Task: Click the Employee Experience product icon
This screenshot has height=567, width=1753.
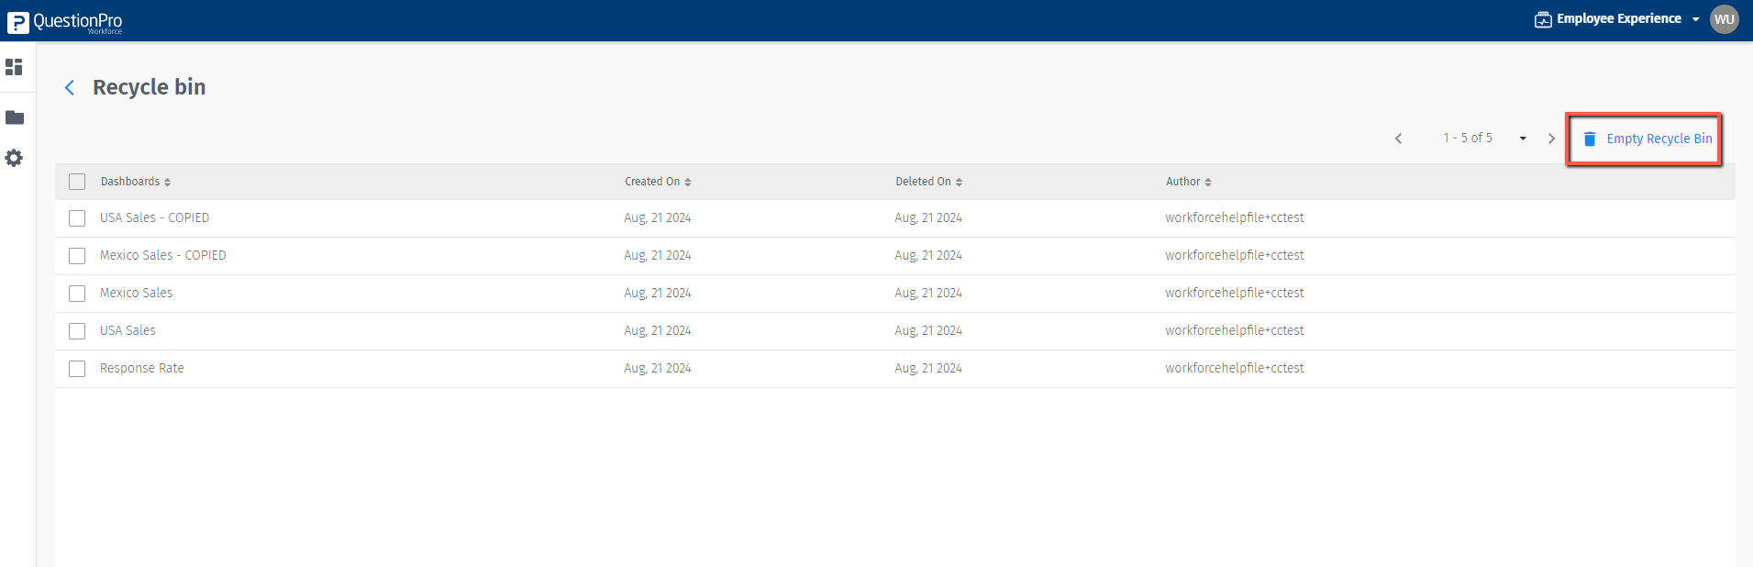Action: [x=1543, y=19]
